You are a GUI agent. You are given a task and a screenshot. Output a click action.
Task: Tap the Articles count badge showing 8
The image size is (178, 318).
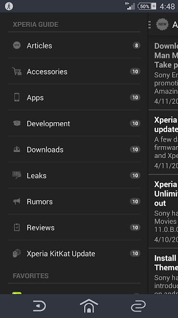click(136, 45)
